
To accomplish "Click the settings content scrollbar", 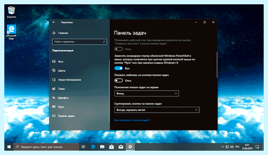I will pyautogui.click(x=217, y=65).
